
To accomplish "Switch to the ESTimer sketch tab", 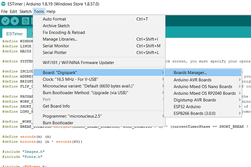I will click(15, 34).
